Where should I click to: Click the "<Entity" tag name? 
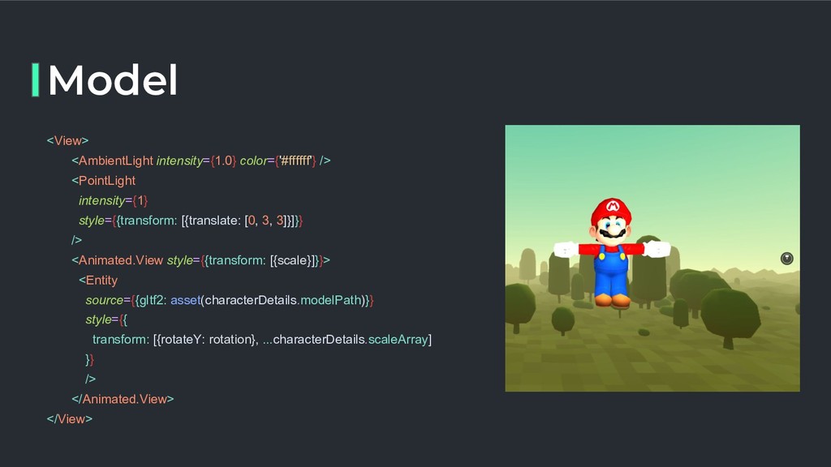(98, 280)
